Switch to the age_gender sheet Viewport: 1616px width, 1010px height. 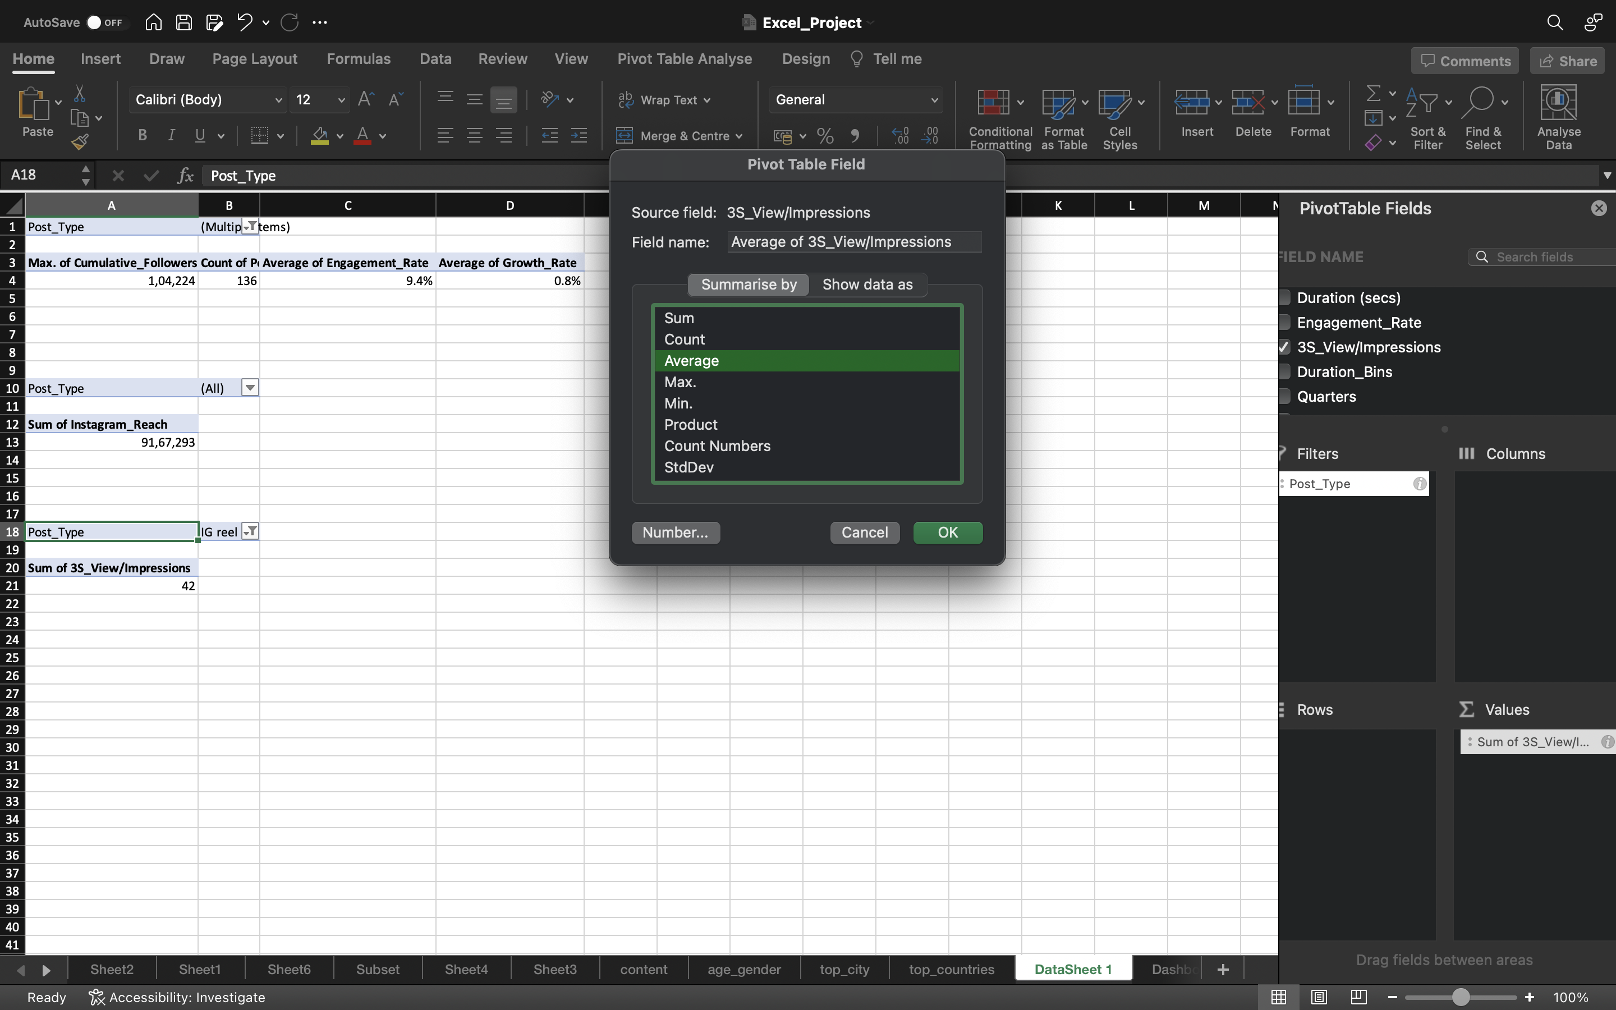pyautogui.click(x=744, y=969)
